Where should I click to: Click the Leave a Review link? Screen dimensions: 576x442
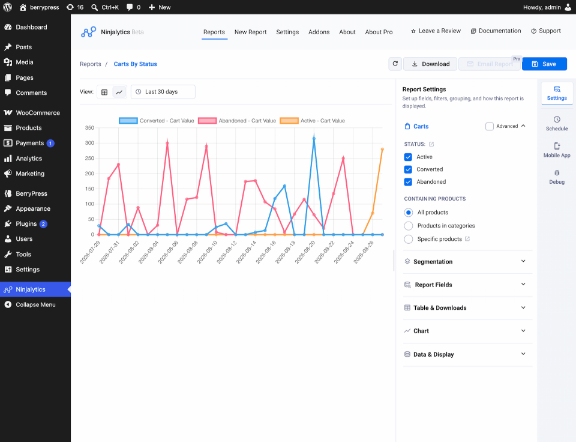pos(436,31)
